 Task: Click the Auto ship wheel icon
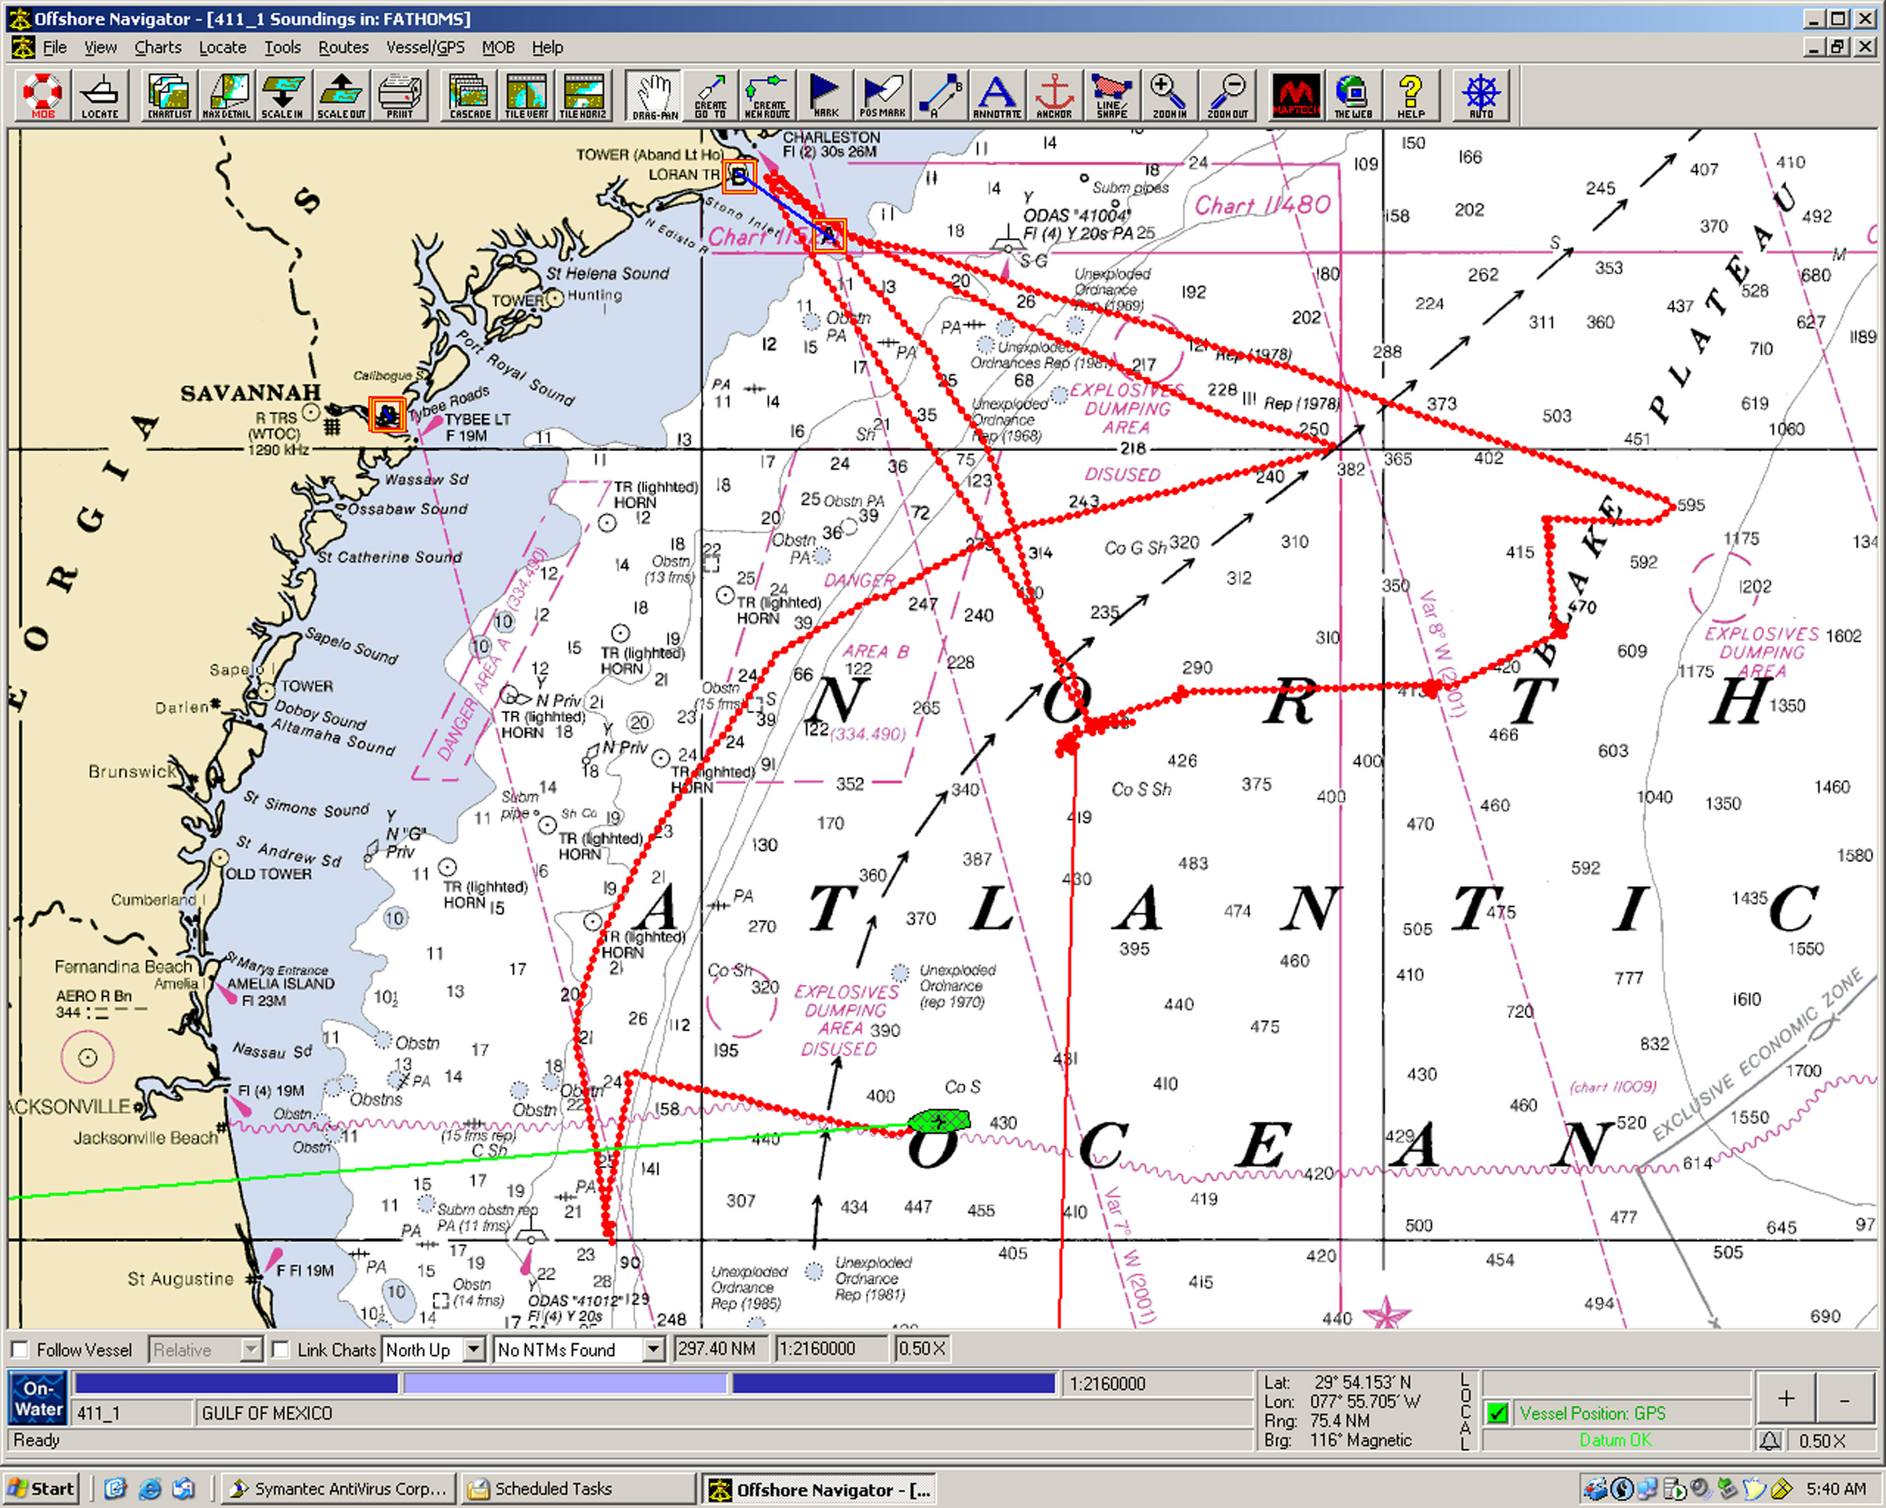pos(1481,95)
